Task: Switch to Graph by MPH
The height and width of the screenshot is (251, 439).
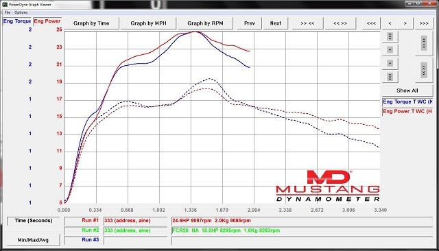Action: tap(149, 23)
